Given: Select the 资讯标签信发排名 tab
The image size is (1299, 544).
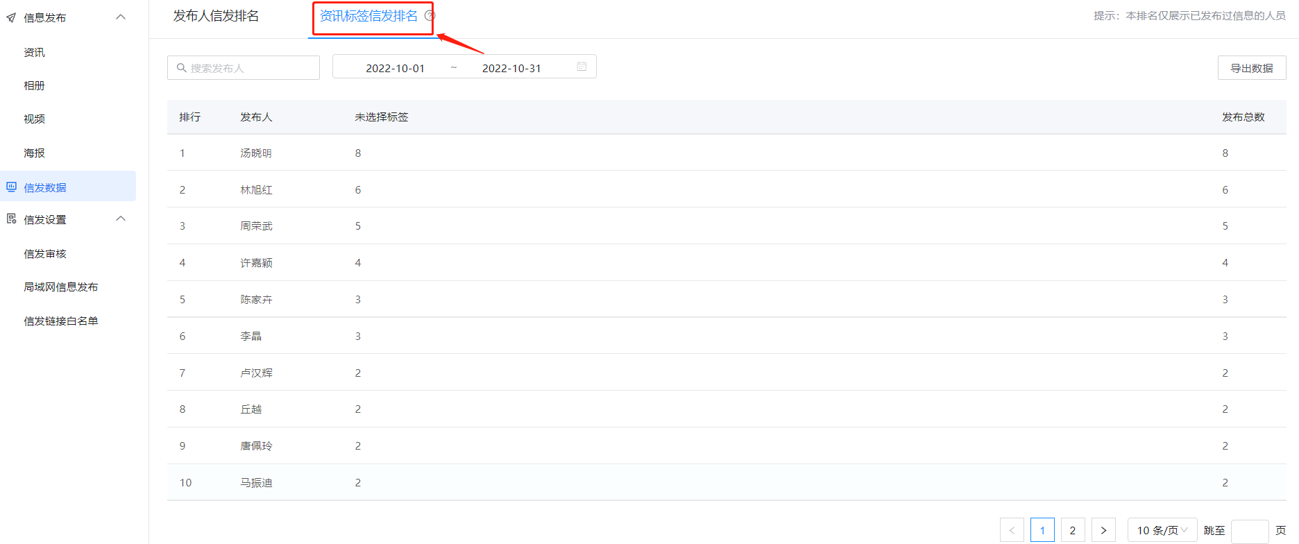Looking at the screenshot, I should pos(368,16).
